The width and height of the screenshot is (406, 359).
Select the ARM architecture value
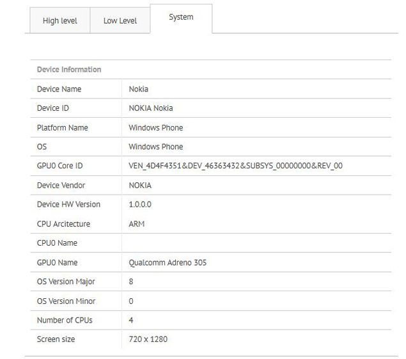(x=137, y=224)
